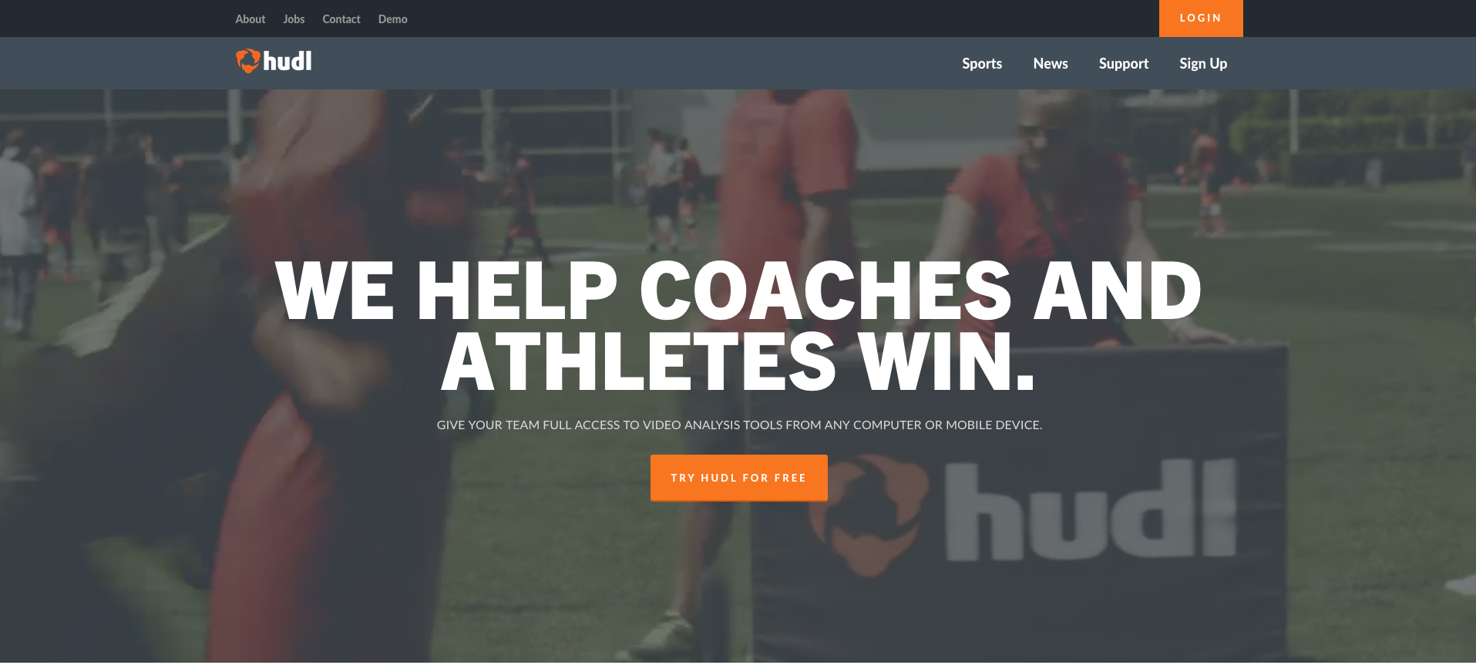Image resolution: width=1476 pixels, height=665 pixels.
Task: Click the large hudl text on field banner
Action: [x=1091, y=510]
